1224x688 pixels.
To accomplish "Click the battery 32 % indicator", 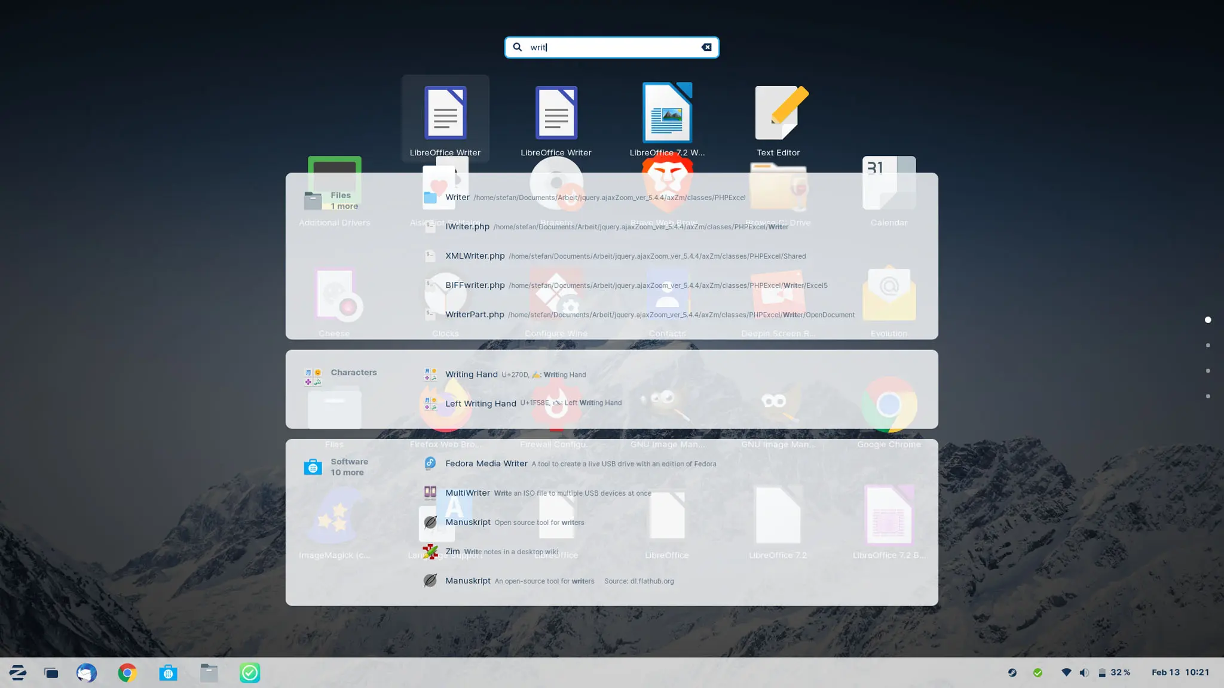I will pyautogui.click(x=1114, y=672).
